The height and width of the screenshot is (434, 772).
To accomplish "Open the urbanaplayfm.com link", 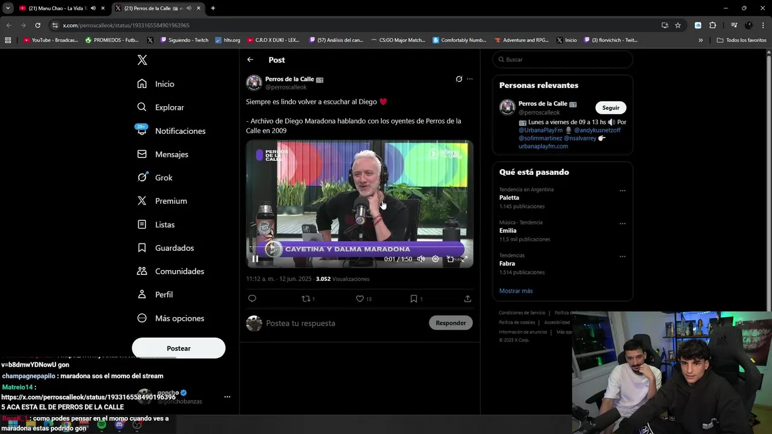I will (x=543, y=146).
